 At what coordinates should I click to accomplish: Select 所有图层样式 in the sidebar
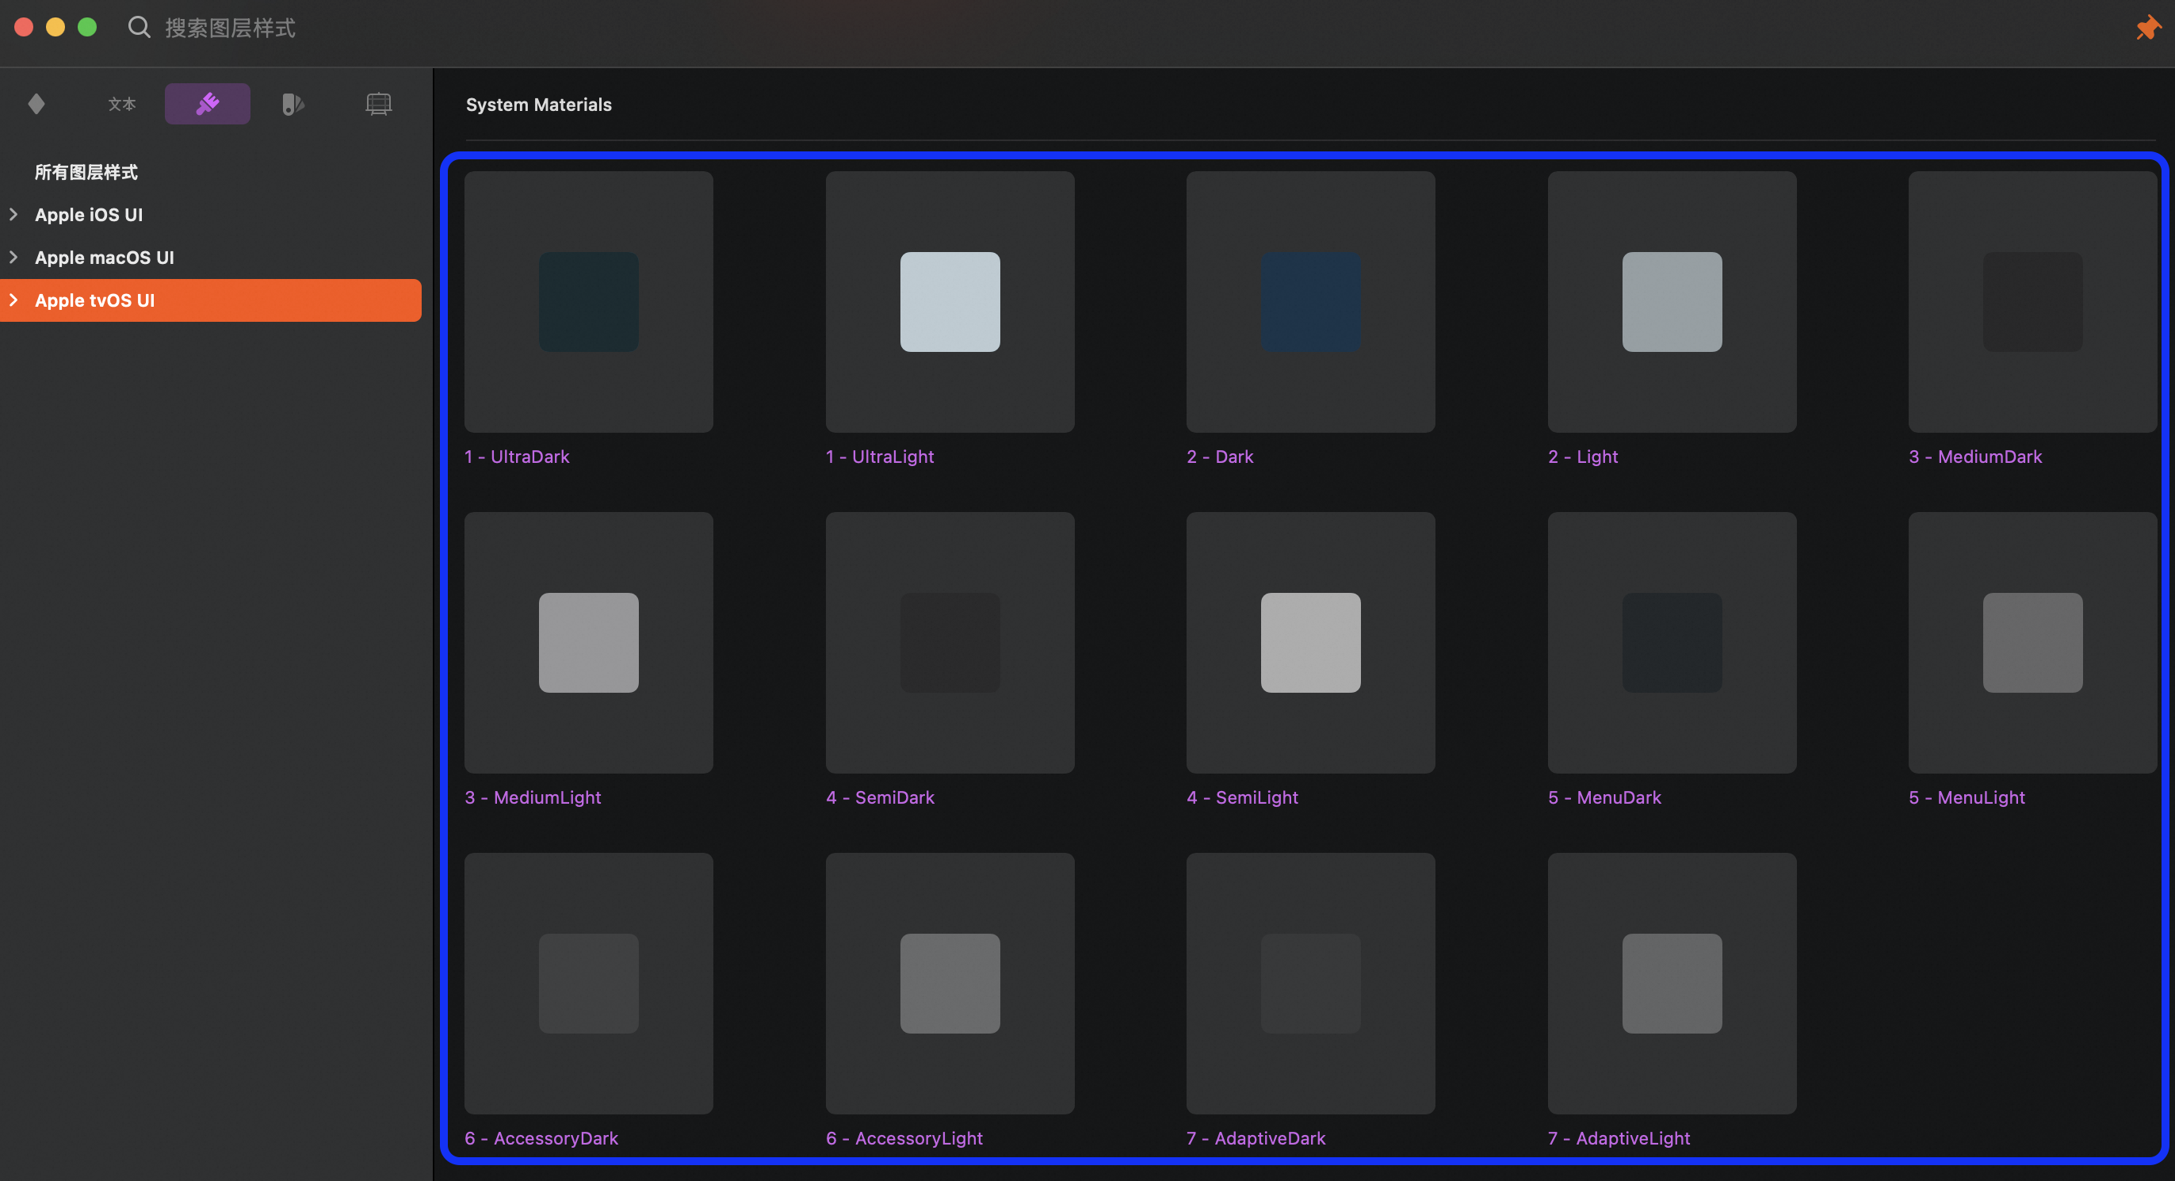pos(86,172)
